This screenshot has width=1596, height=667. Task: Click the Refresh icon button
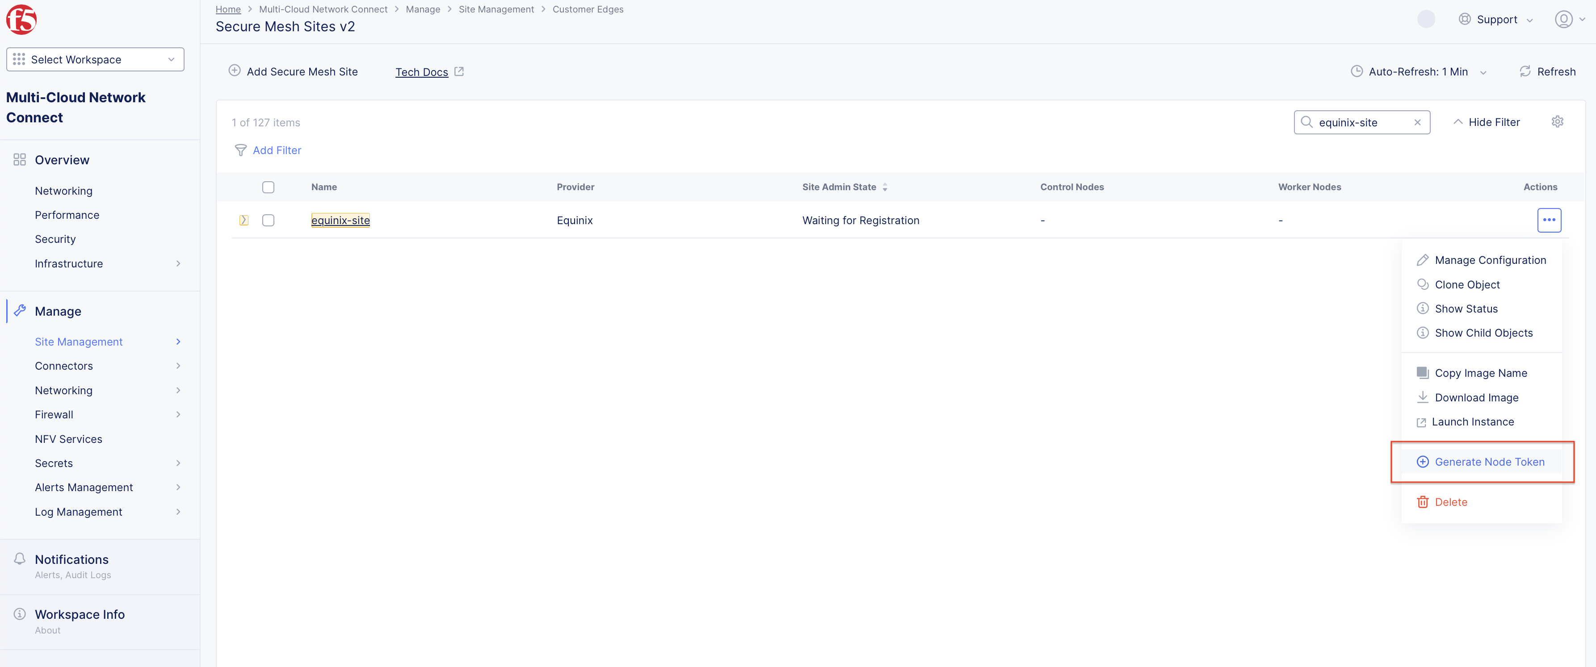click(x=1525, y=72)
